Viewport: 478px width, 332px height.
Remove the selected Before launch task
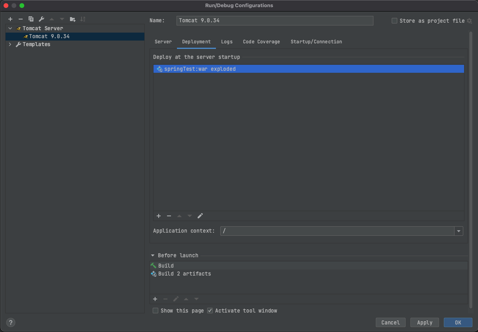pyautogui.click(x=165, y=299)
